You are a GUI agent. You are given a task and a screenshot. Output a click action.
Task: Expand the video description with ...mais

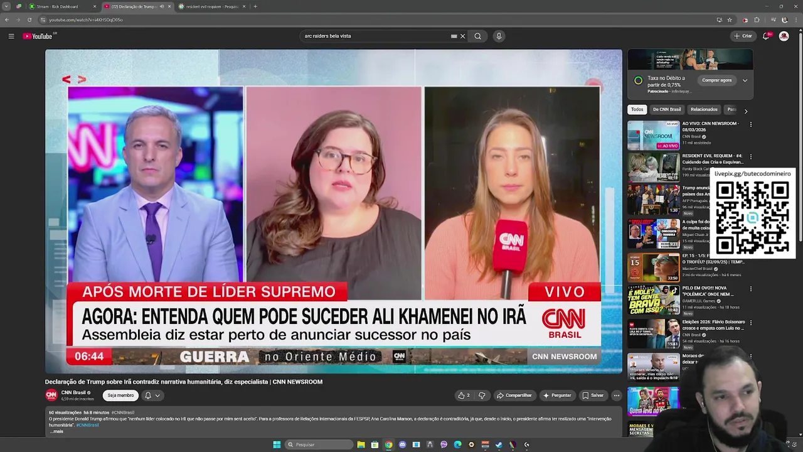coord(56,431)
